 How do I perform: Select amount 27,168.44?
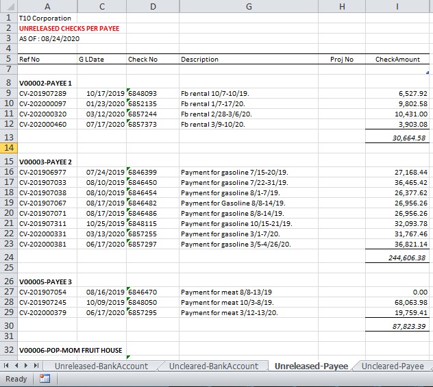[x=397, y=172]
